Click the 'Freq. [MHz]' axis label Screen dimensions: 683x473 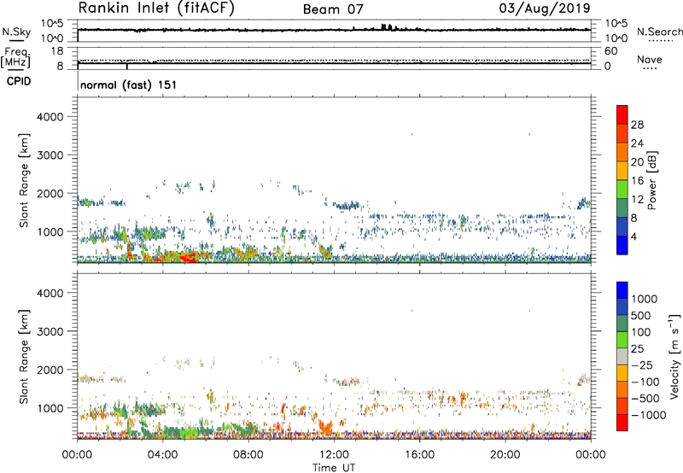click(15, 58)
